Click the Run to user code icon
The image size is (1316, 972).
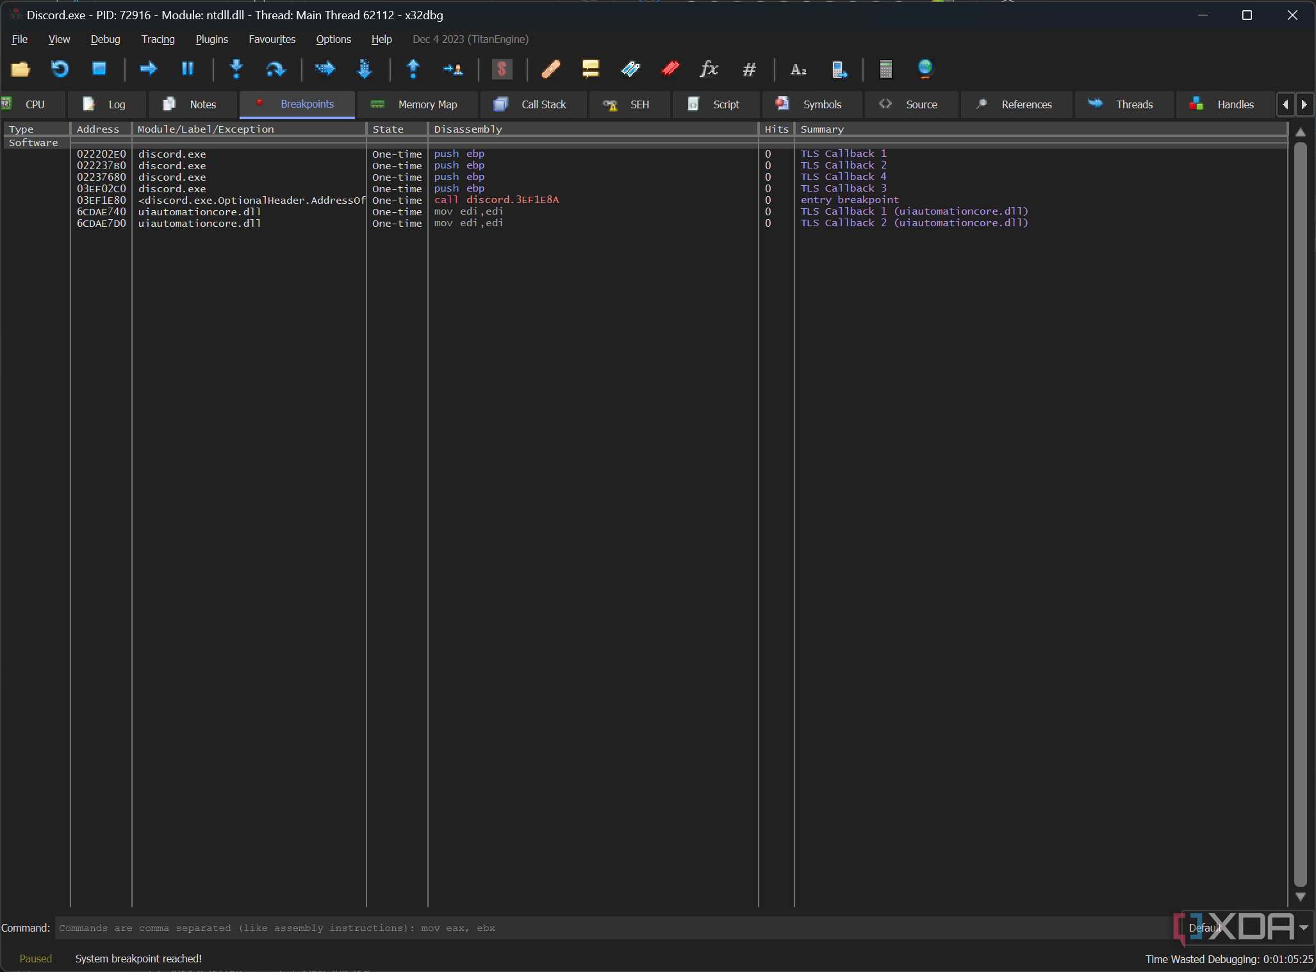point(453,69)
